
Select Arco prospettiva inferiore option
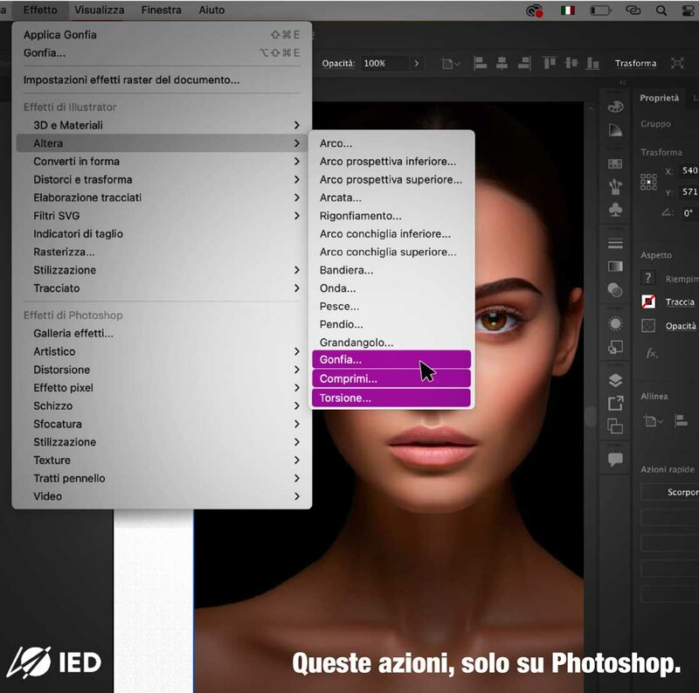pyautogui.click(x=391, y=162)
